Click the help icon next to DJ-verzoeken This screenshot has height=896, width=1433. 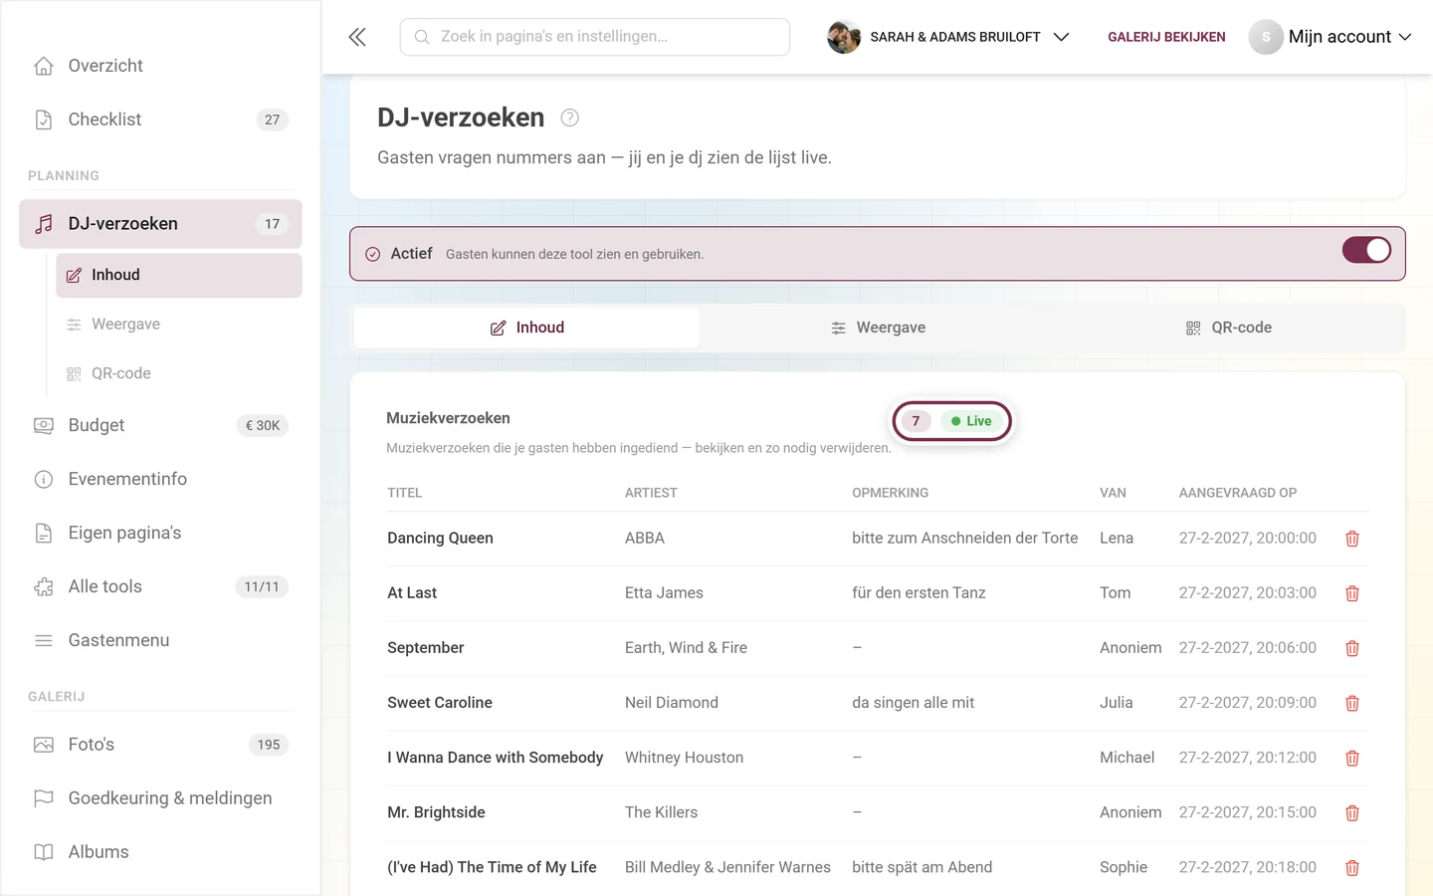pos(569,117)
